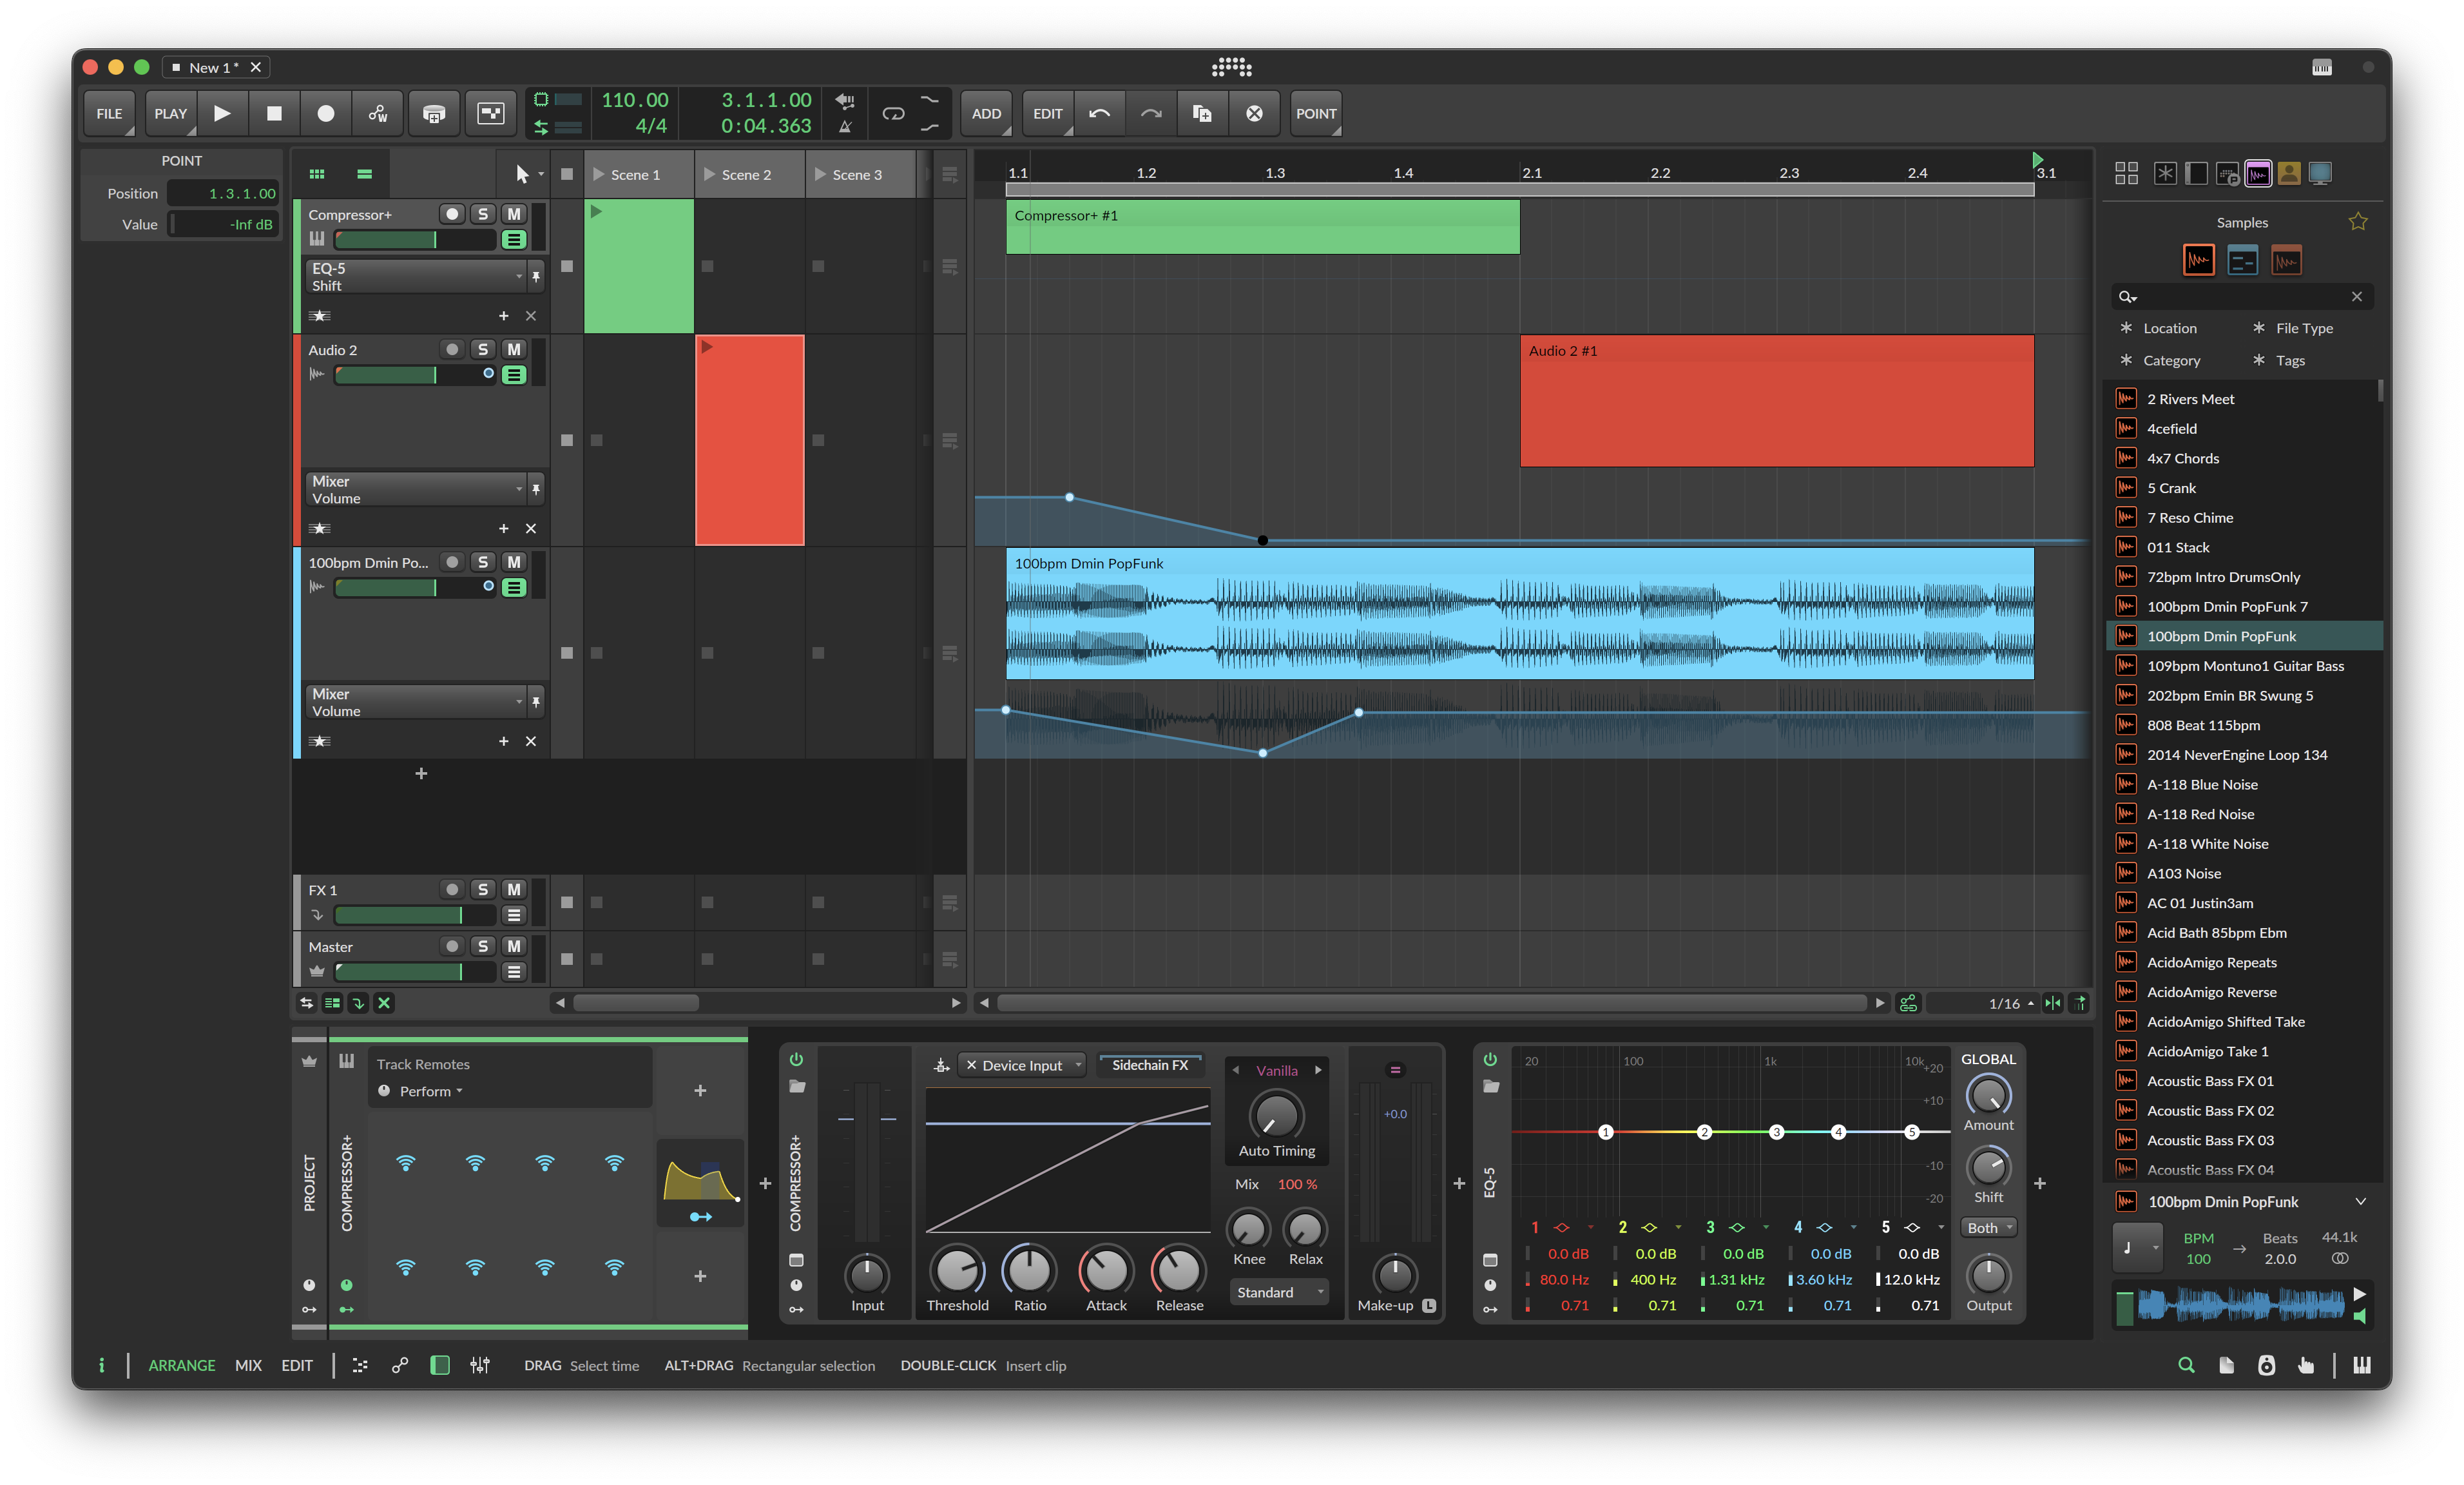Click the record button in transport
Viewport: 2464px width, 1485px height.
tap(326, 114)
